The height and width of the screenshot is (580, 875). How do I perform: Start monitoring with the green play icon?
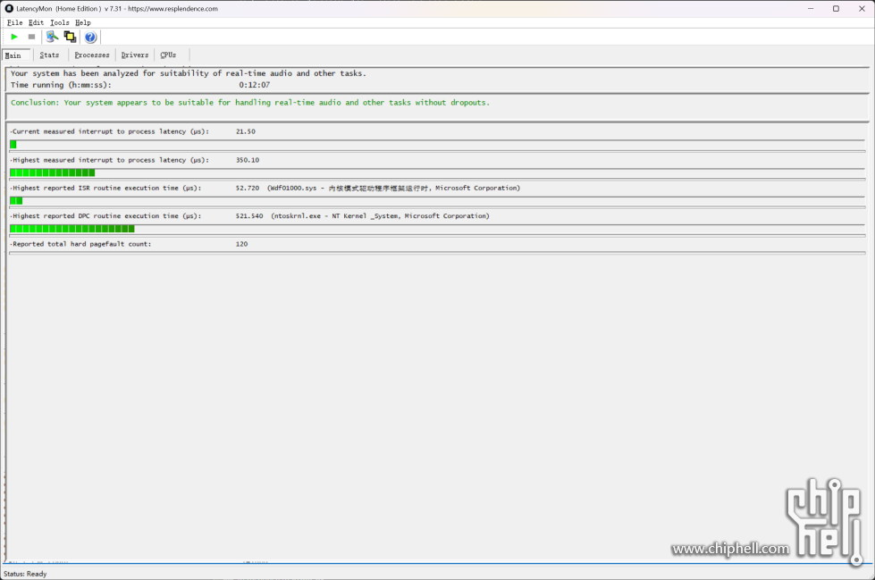14,37
